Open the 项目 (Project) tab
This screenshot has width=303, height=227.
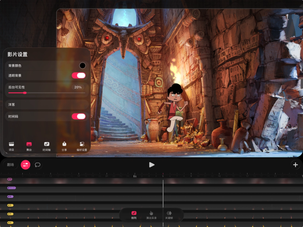11,146
